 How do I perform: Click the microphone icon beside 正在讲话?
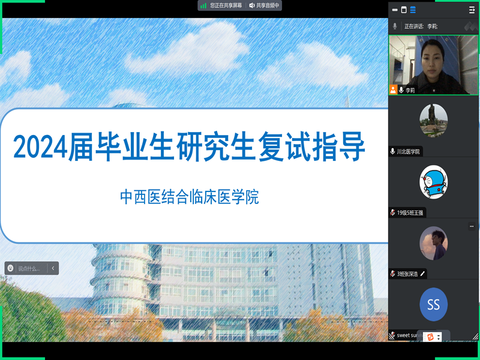(x=395, y=26)
